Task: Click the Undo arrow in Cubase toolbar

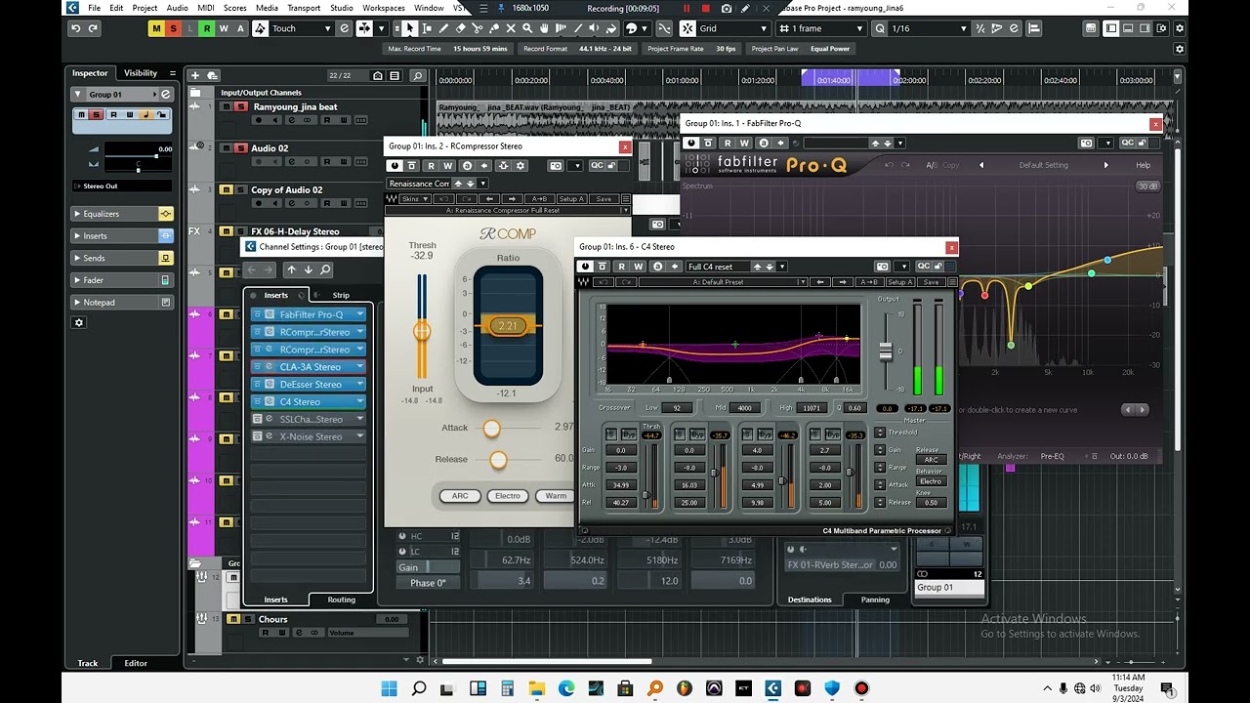Action: (75, 28)
